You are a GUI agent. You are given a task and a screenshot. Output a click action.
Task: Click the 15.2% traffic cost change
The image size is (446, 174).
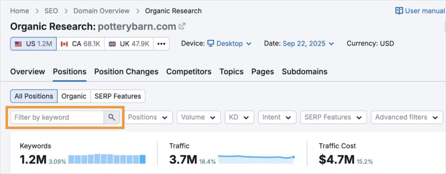coord(365,161)
